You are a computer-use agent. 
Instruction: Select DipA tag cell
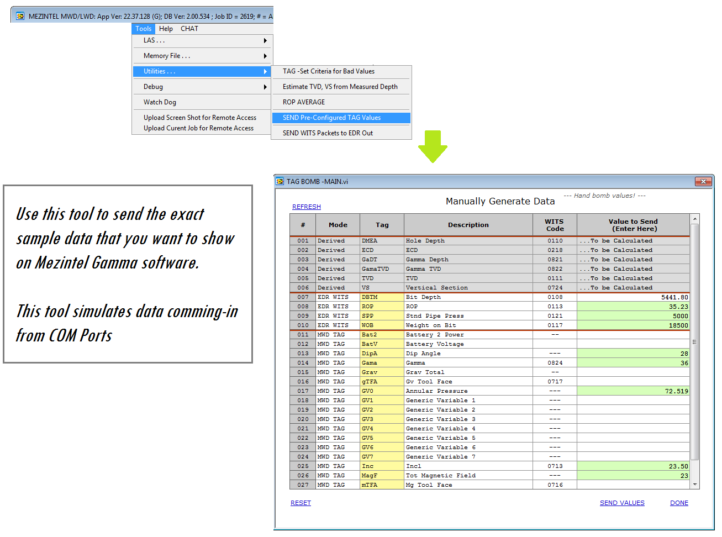click(x=382, y=354)
